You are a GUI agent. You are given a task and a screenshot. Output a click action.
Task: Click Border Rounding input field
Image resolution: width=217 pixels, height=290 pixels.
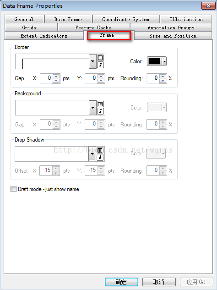pyautogui.click(x=153, y=78)
